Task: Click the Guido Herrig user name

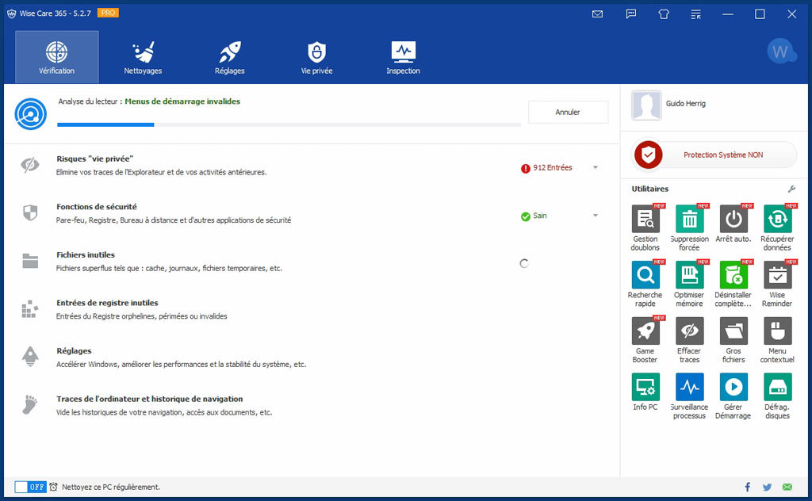Action: tap(686, 104)
